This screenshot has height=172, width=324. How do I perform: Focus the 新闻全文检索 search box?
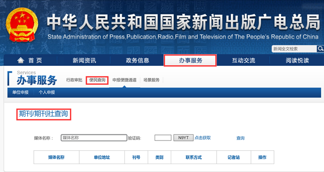point(294,49)
